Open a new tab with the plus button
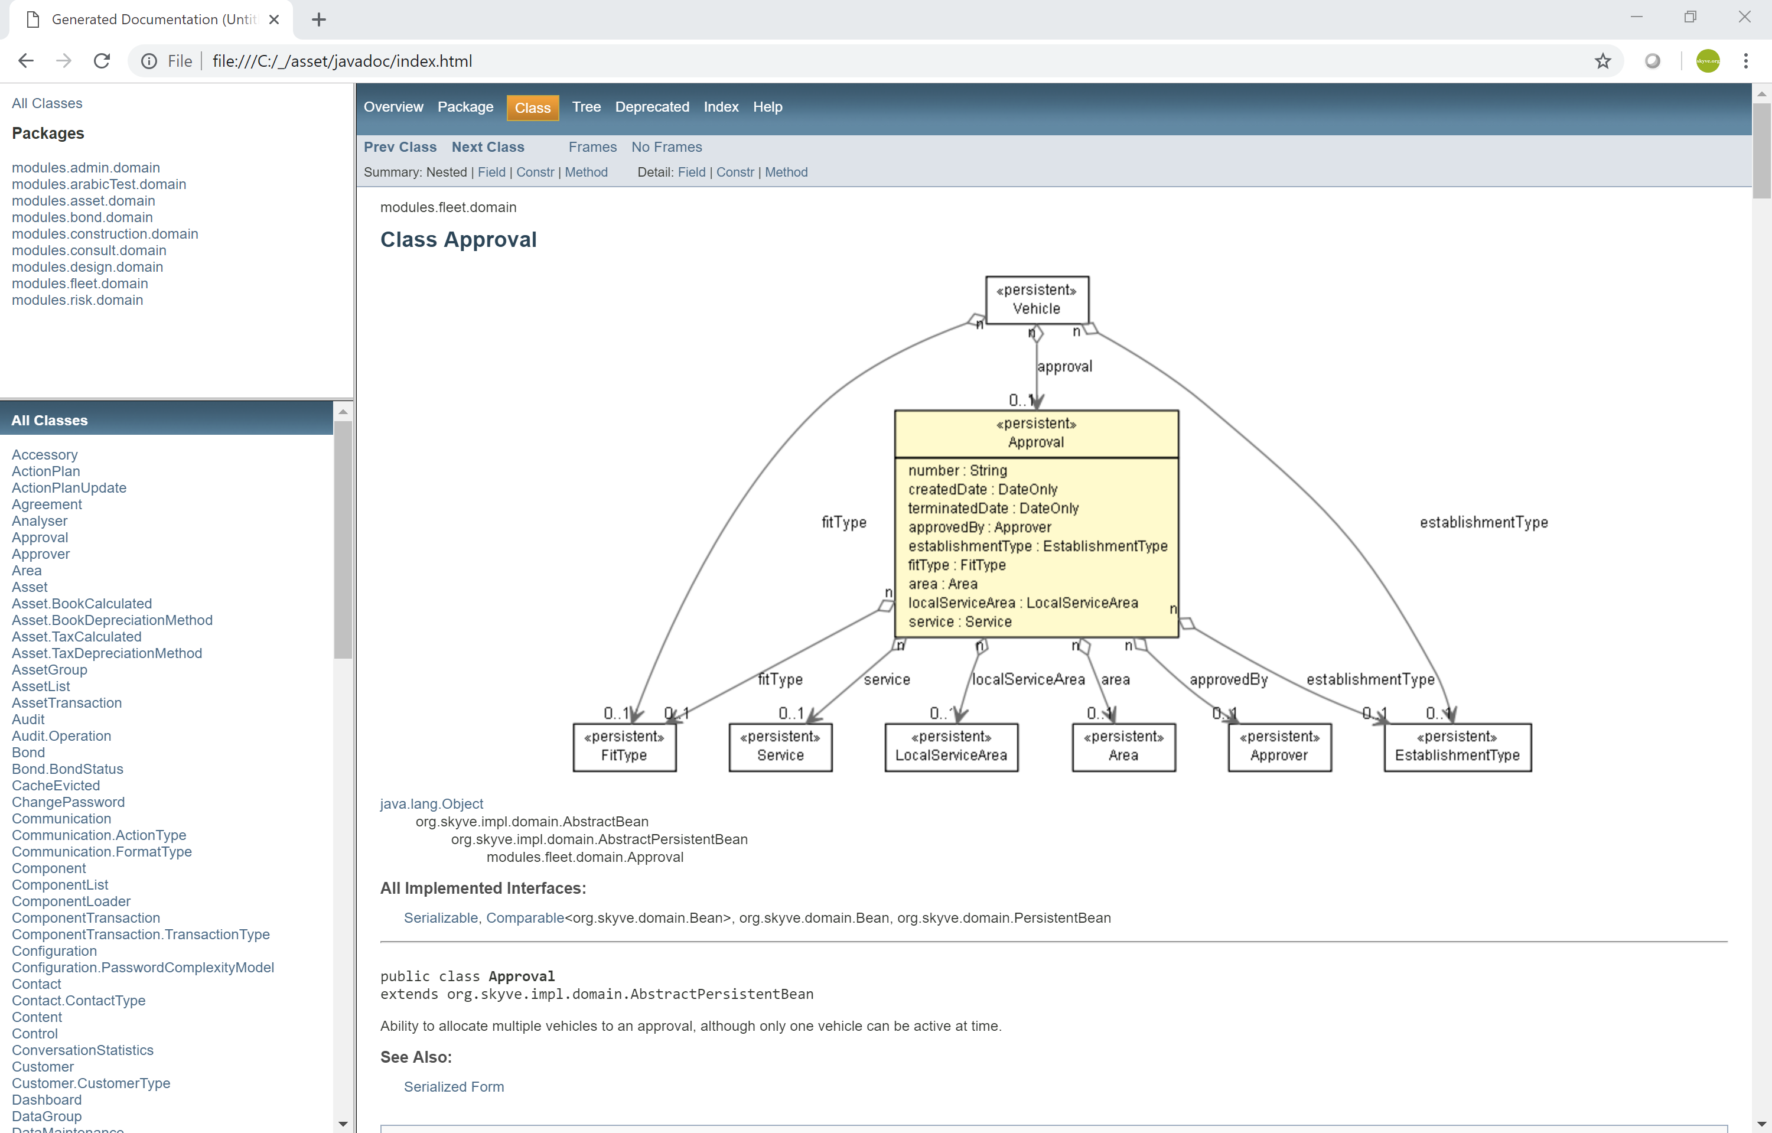Image resolution: width=1772 pixels, height=1133 pixels. pos(318,20)
